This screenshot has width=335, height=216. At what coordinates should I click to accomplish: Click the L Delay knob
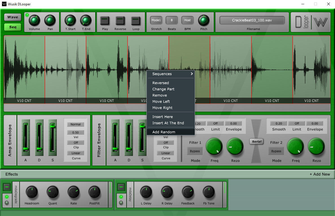(x=146, y=192)
